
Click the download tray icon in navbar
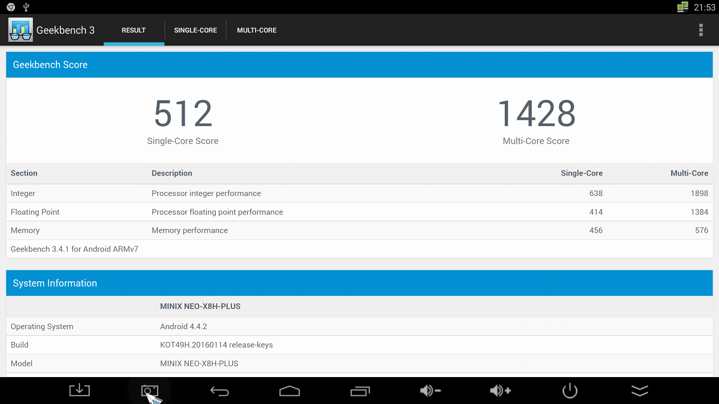click(x=79, y=391)
